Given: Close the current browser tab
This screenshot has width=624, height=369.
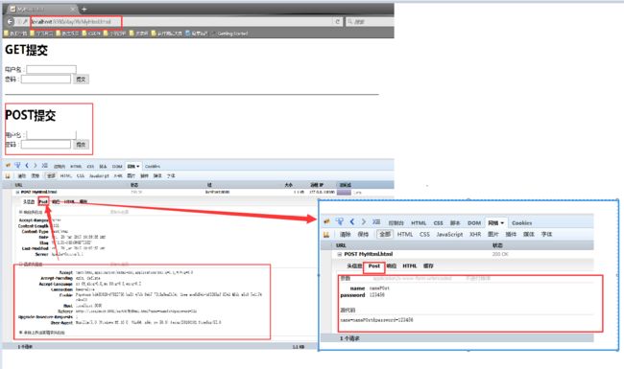Looking at the screenshot, I should pyautogui.click(x=73, y=9).
